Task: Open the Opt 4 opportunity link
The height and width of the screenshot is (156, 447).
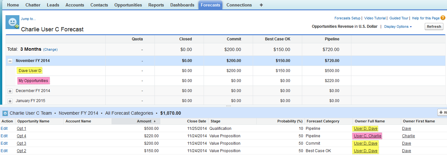Action: coord(21,136)
